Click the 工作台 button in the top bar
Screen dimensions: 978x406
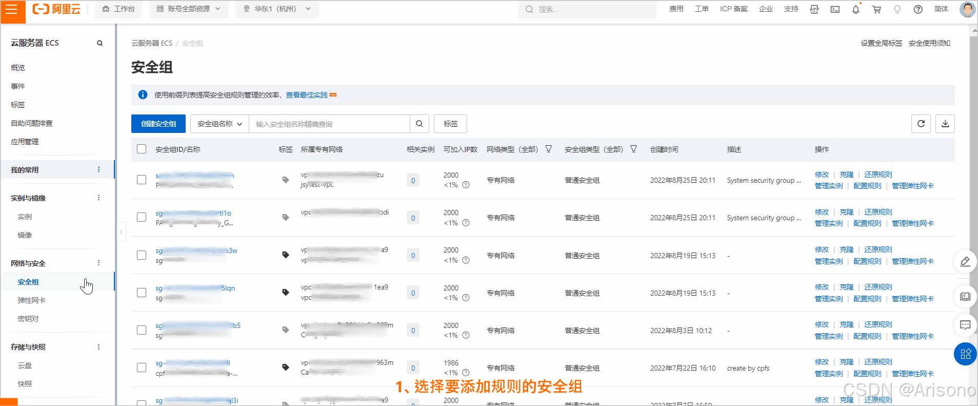(x=118, y=9)
